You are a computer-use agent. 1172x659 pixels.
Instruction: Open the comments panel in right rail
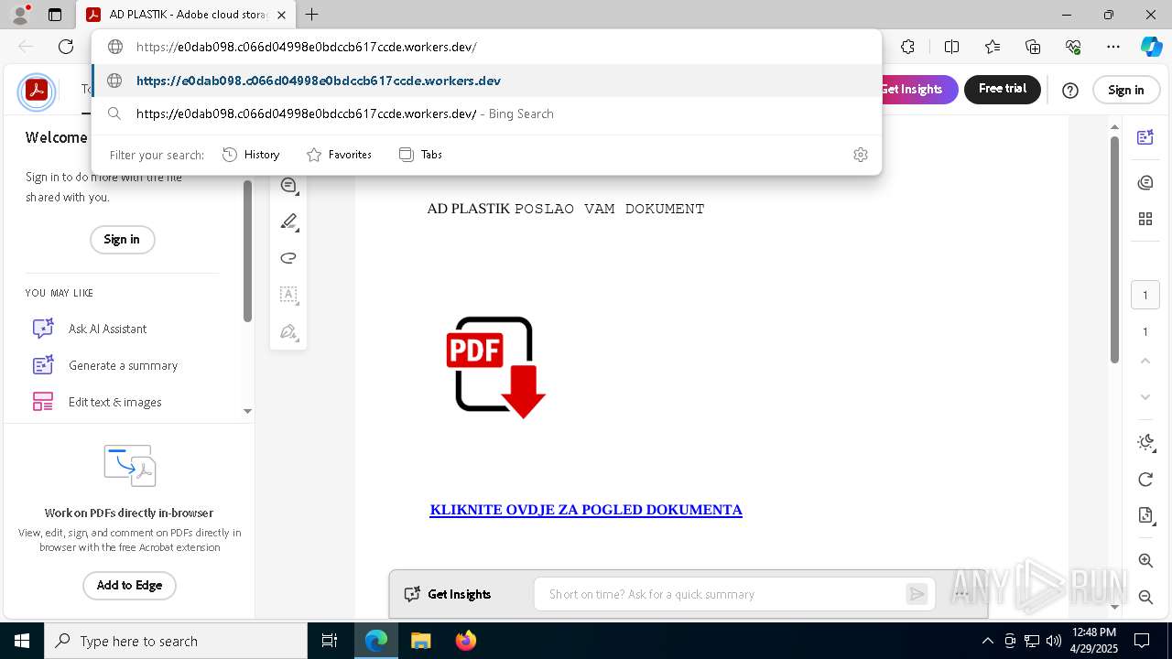click(x=1145, y=183)
